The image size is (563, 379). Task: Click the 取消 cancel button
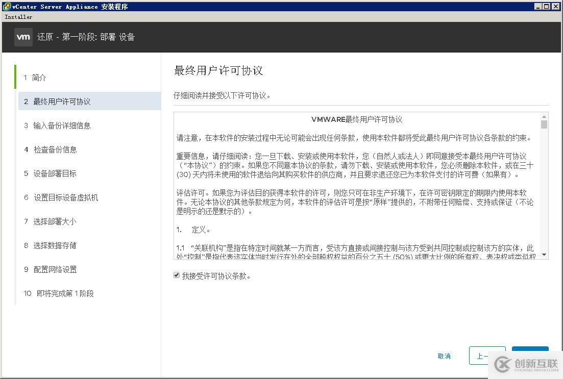[444, 356]
